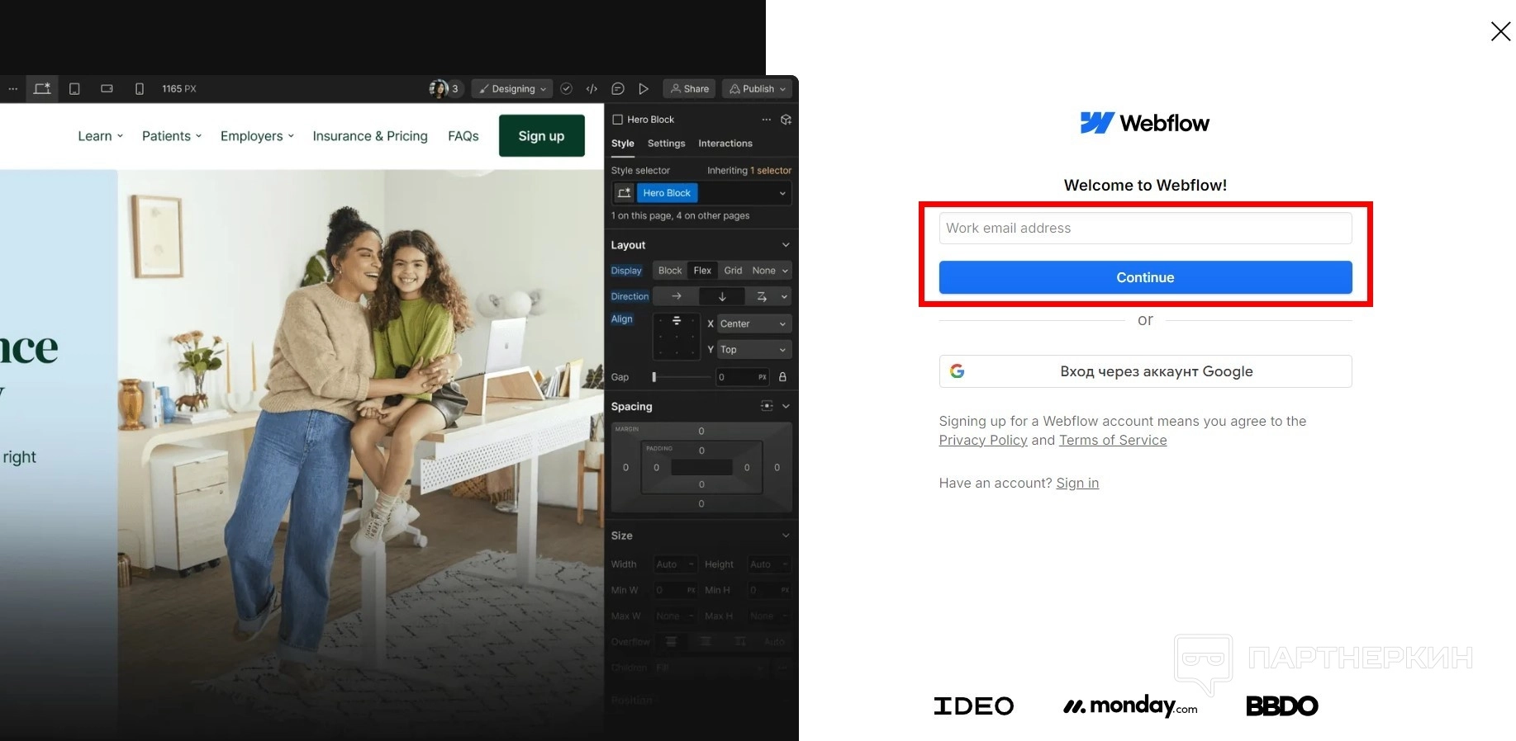Tick the Hero Block checkbox

(x=617, y=120)
